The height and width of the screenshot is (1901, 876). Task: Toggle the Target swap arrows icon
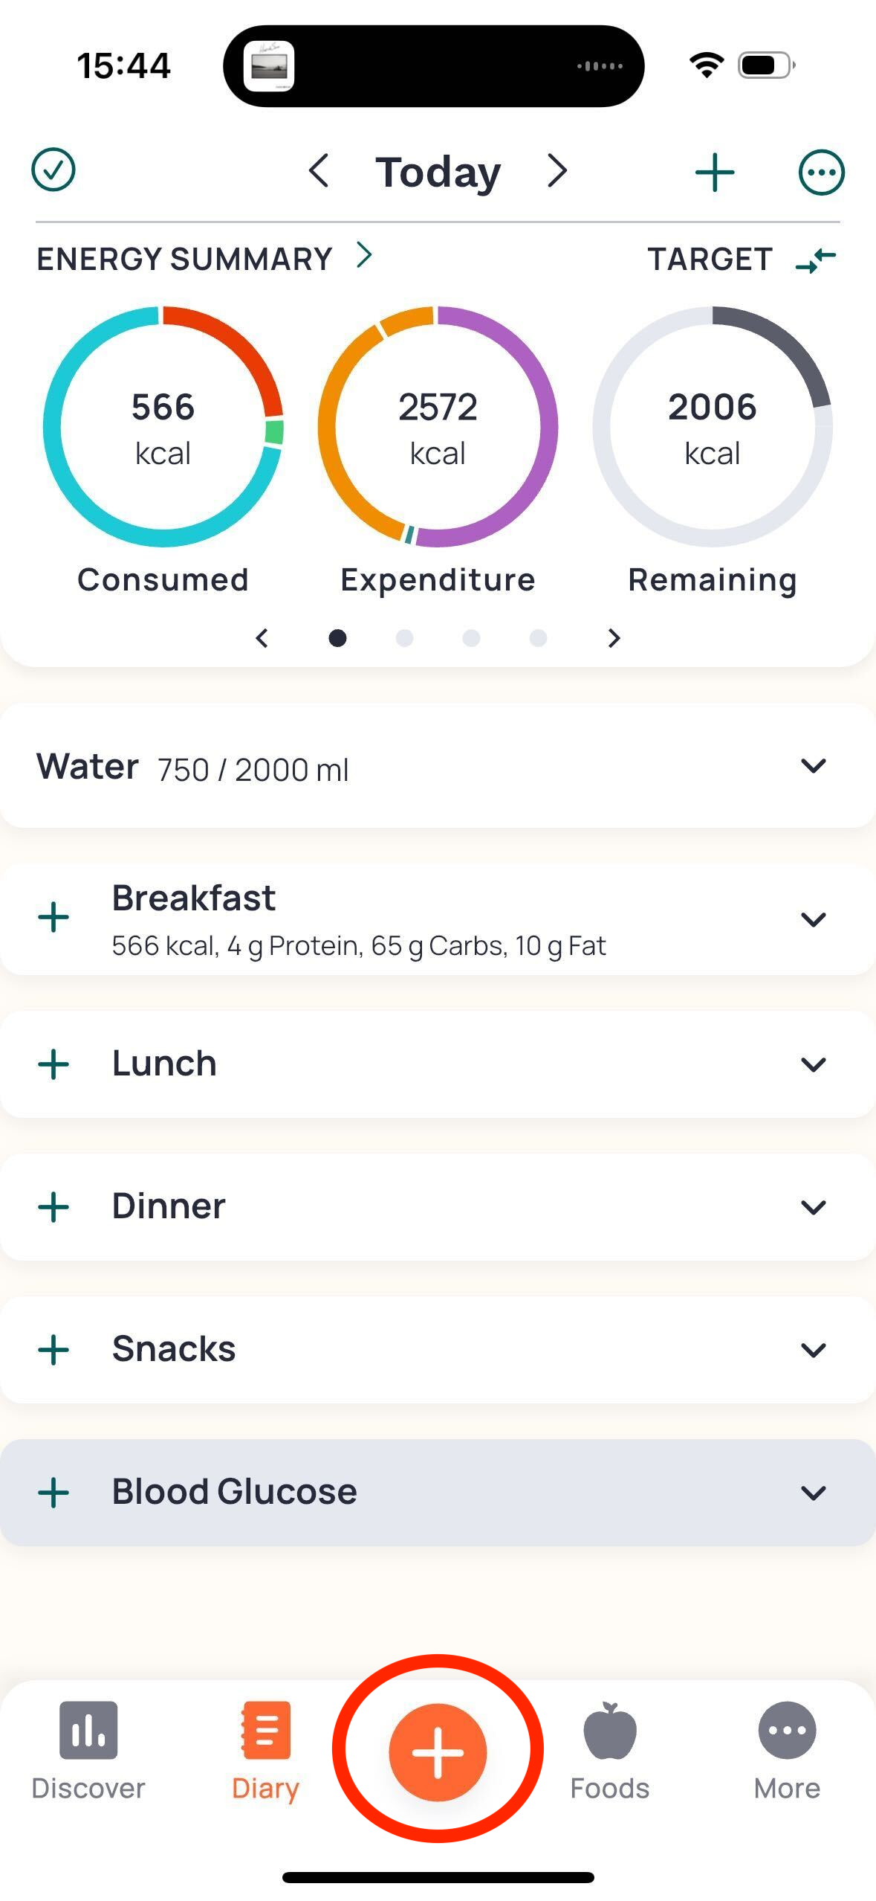(816, 260)
